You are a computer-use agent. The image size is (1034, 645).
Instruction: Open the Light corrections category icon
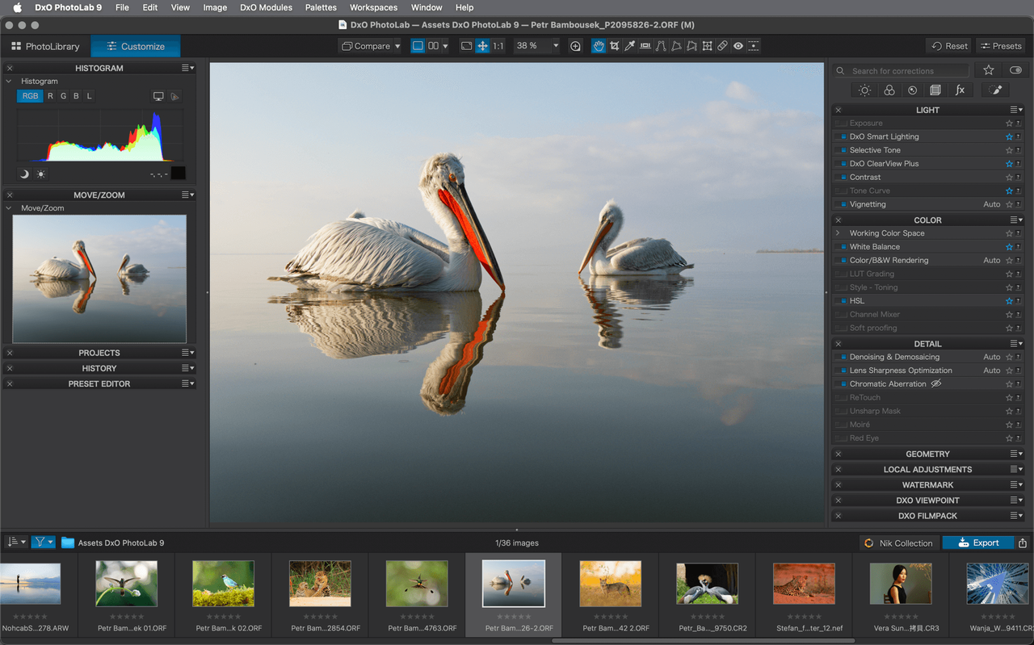point(864,90)
